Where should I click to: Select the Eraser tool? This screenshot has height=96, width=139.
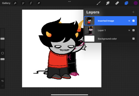(117, 3)
